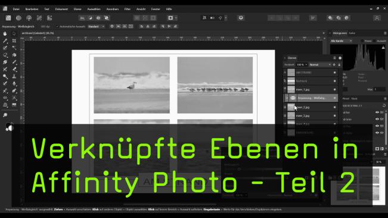Switch to the Histogramm panel tab

coord(340,33)
